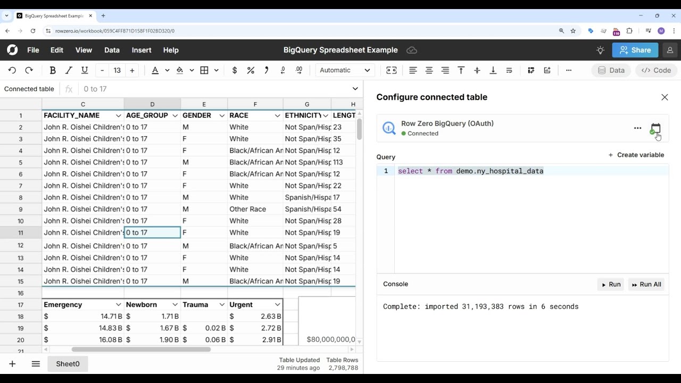Decrease font size with minus button
The height and width of the screenshot is (383, 681).
click(102, 70)
